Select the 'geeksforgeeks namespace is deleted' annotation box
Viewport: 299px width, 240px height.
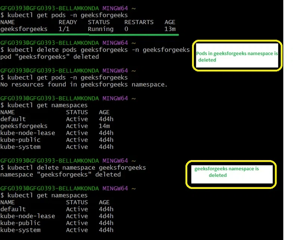pyautogui.click(x=231, y=173)
